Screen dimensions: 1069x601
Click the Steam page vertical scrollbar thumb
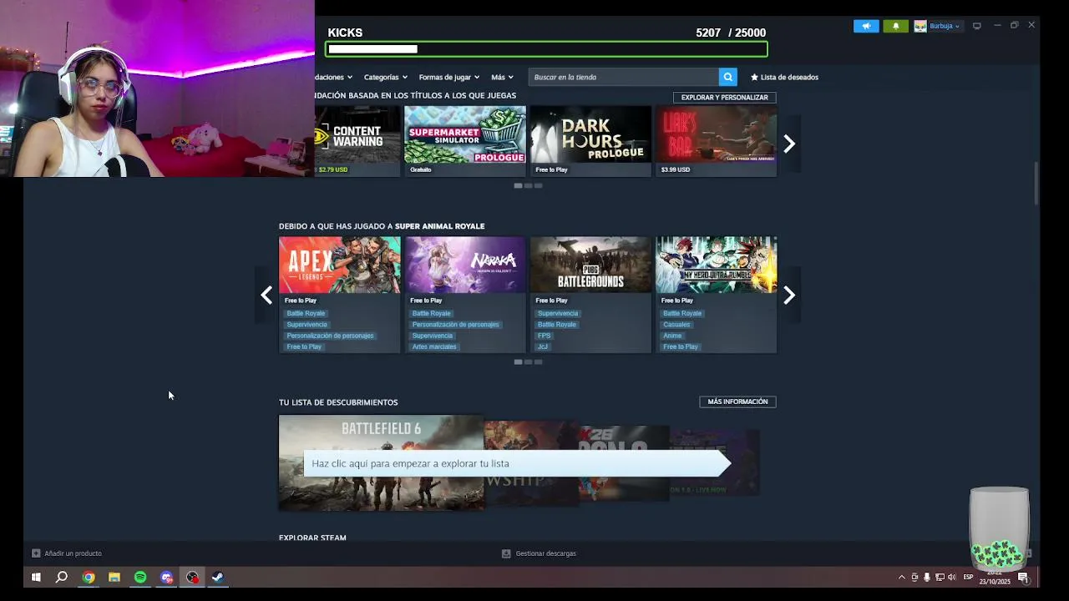click(x=1036, y=183)
